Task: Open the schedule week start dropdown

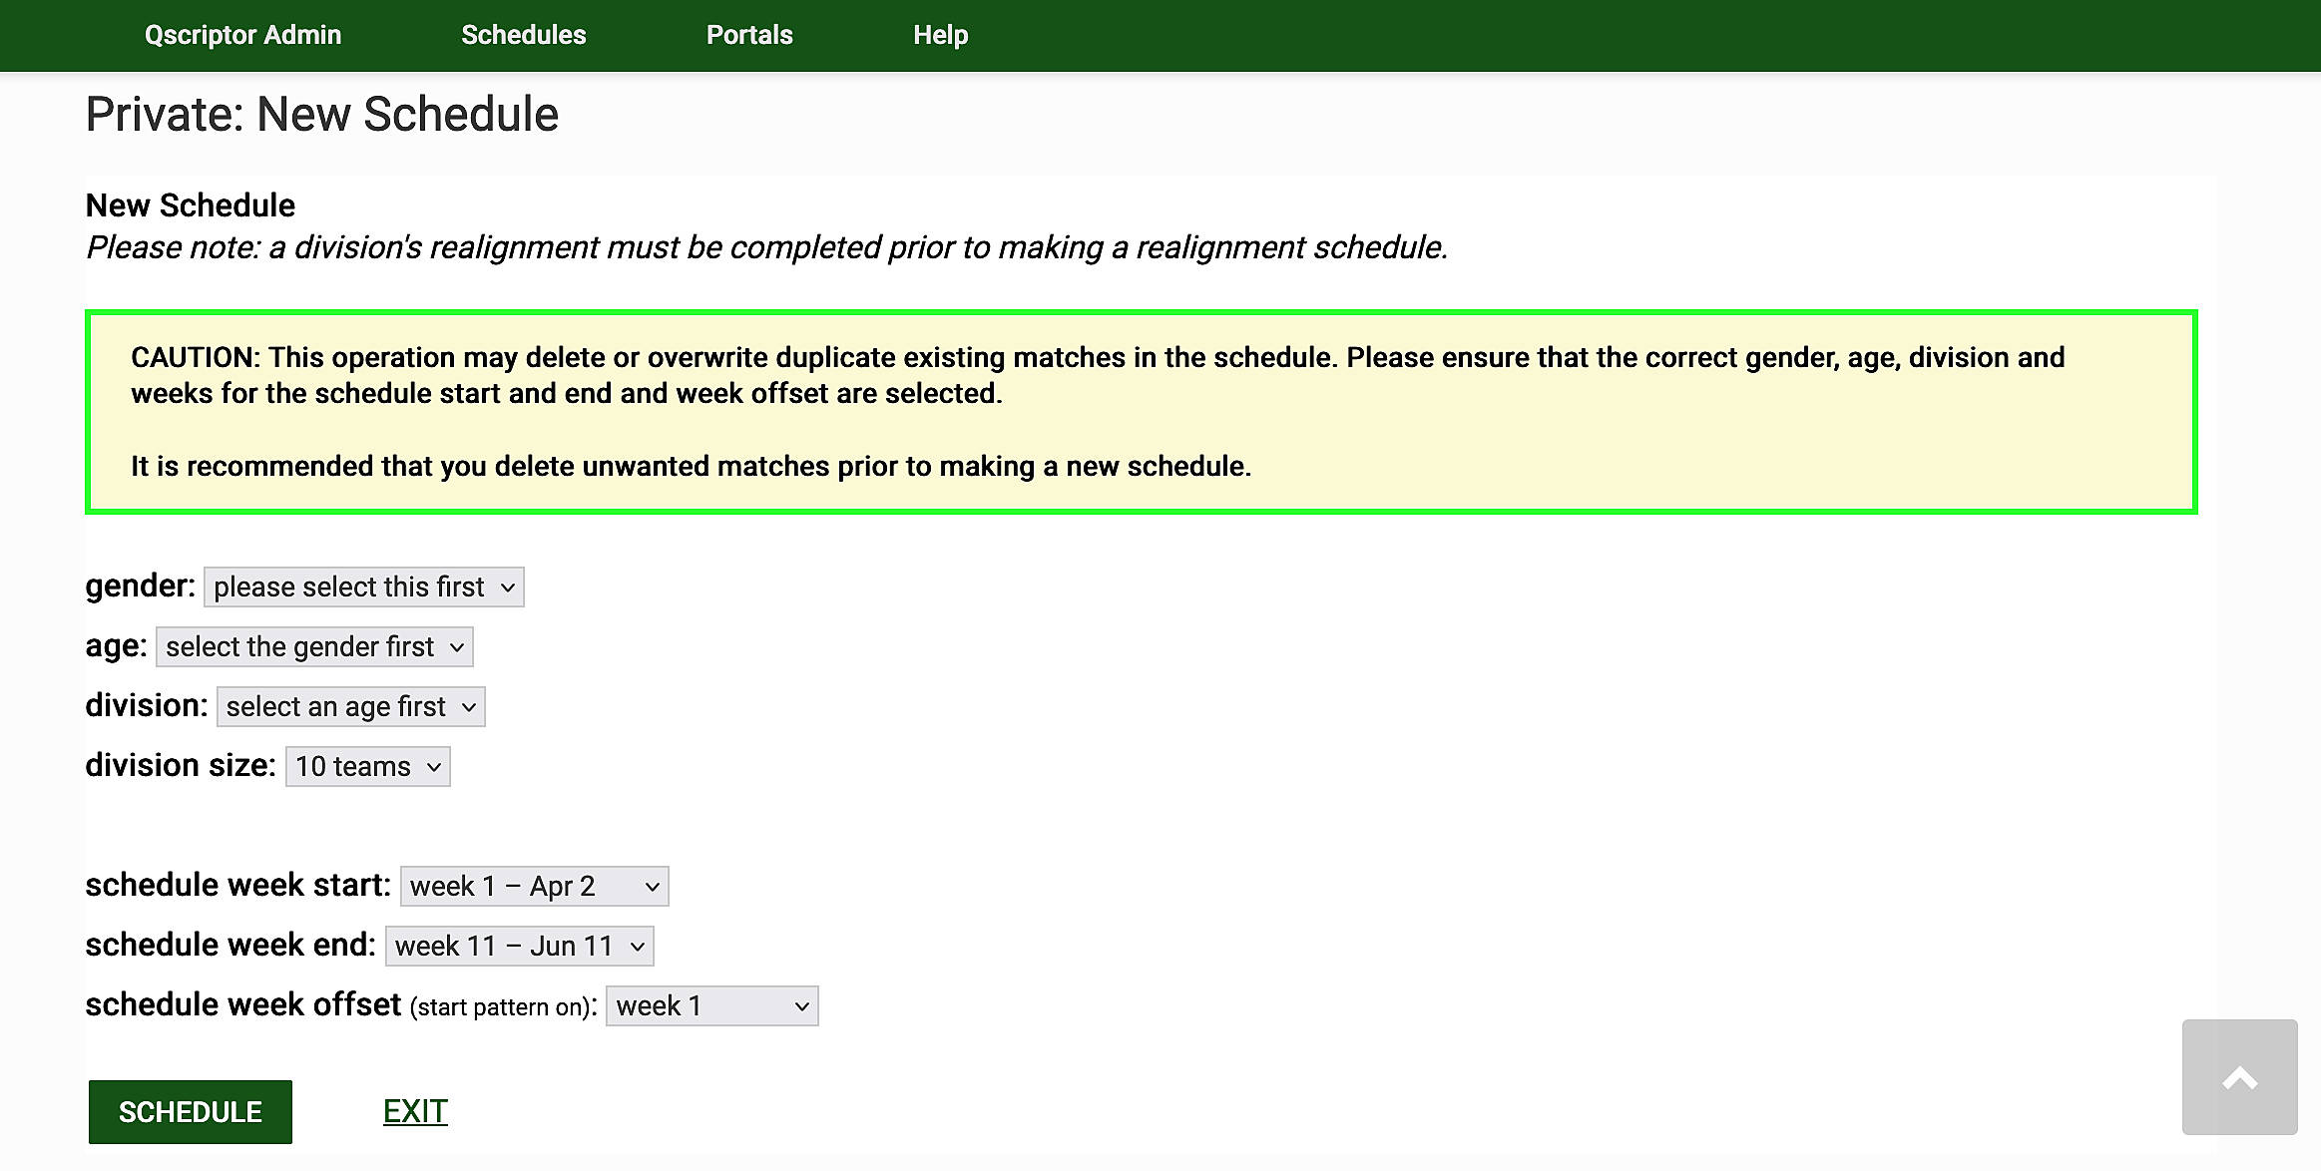Action: pos(534,886)
